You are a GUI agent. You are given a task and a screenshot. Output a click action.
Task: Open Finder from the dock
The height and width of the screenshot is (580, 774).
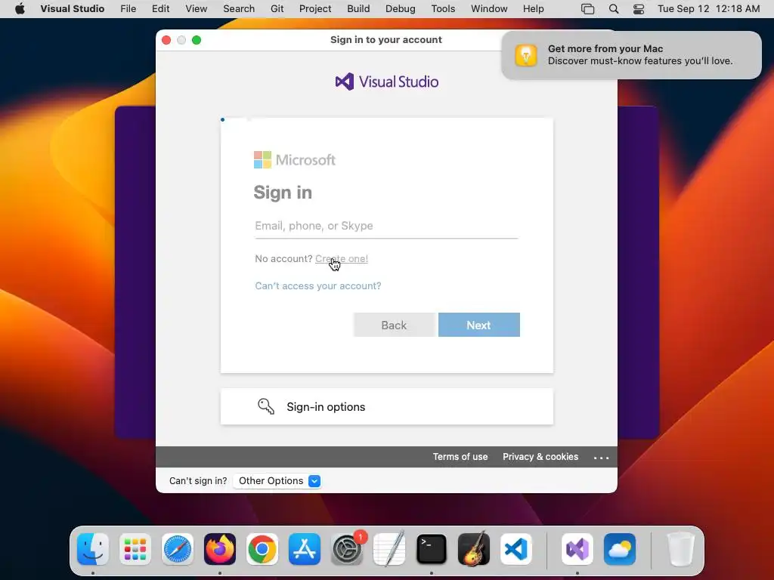tap(93, 549)
